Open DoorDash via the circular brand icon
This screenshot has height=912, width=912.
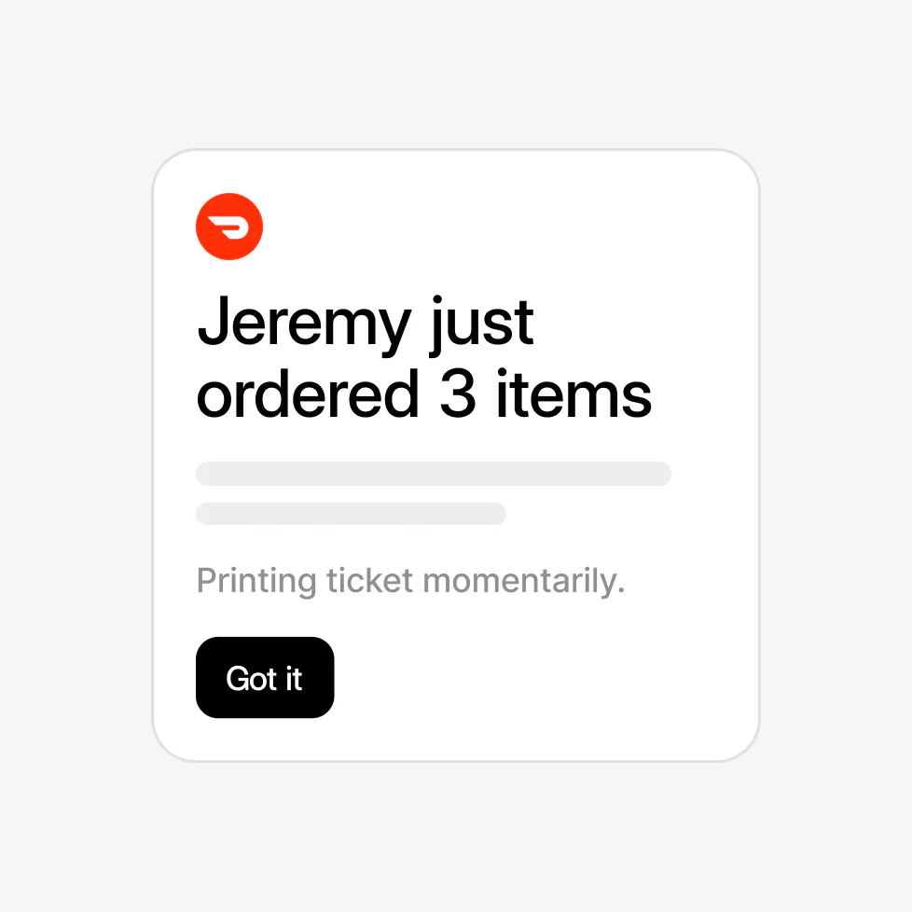[228, 226]
